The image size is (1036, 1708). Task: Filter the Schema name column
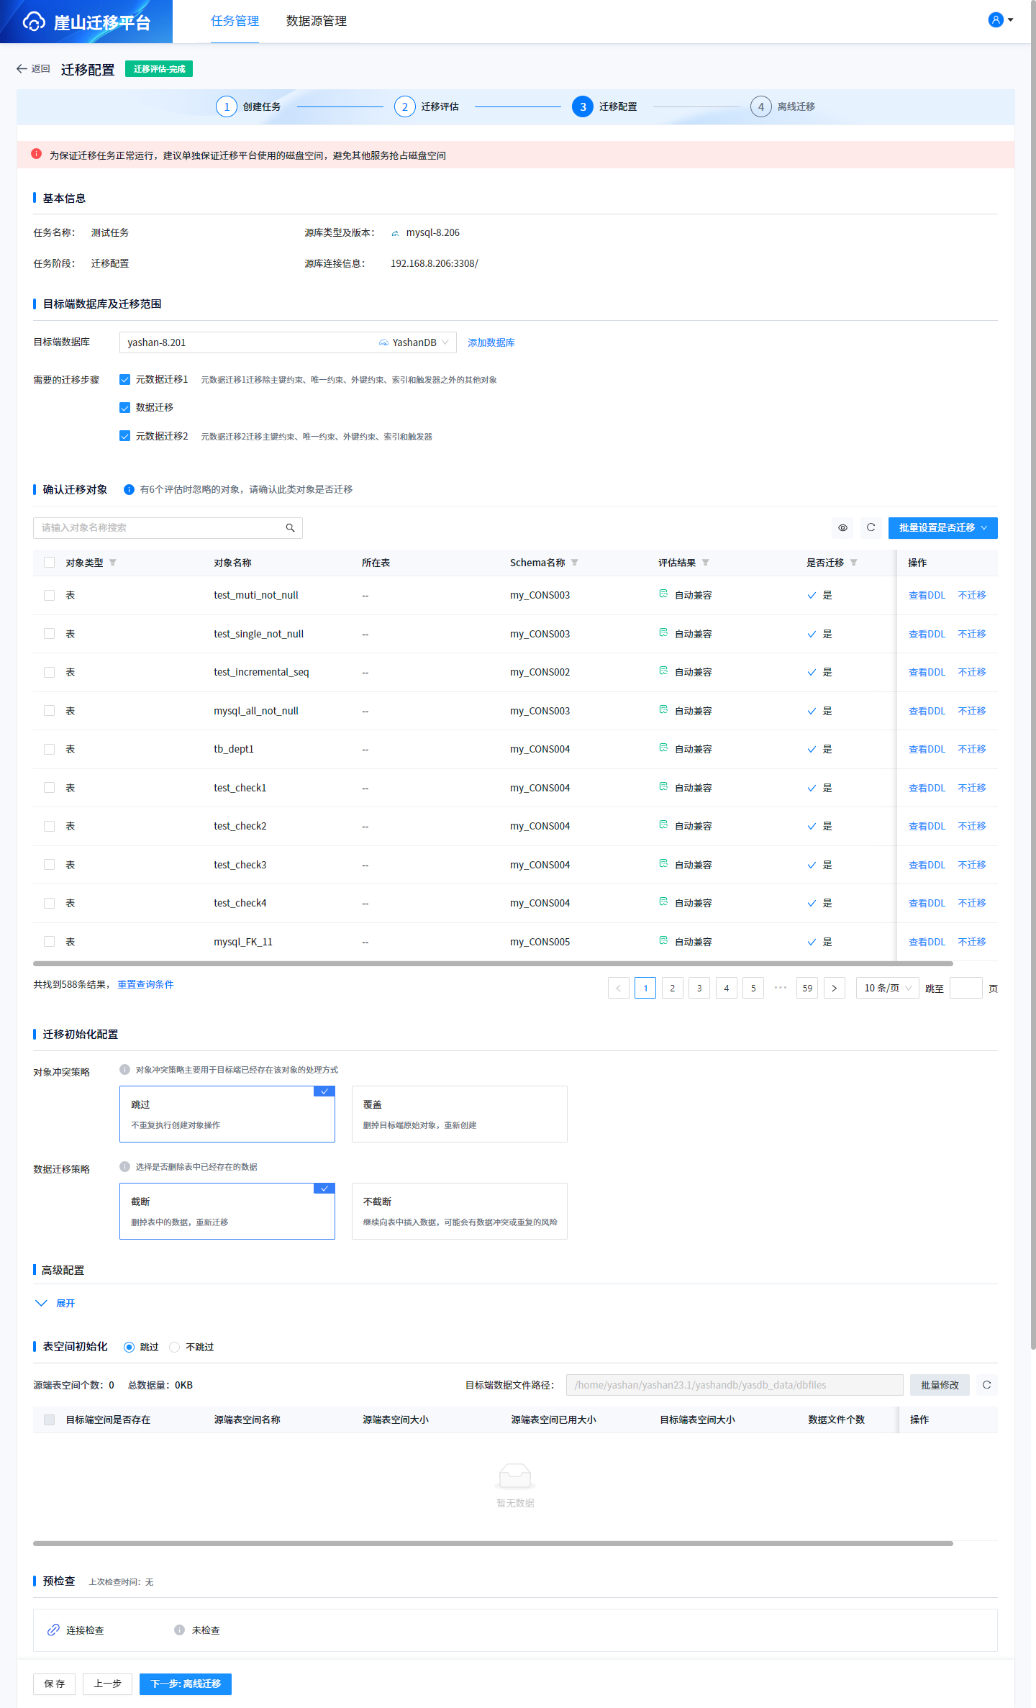(575, 563)
